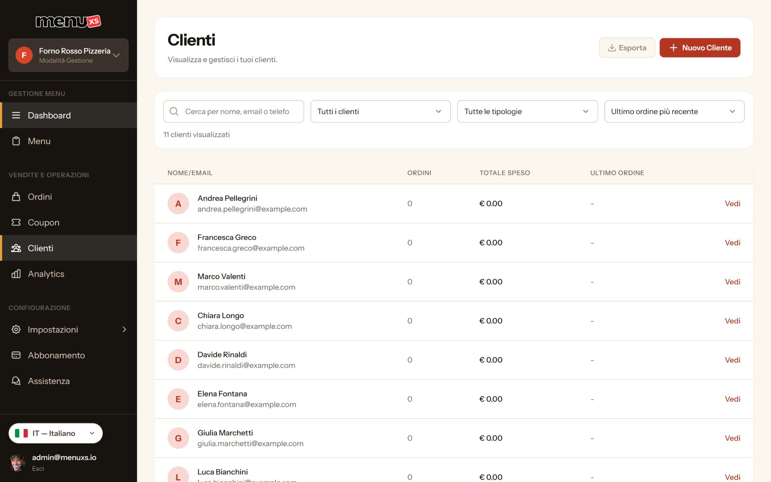Click Vedi for Francesca Greco
This screenshot has width=771, height=482.
tap(732, 243)
